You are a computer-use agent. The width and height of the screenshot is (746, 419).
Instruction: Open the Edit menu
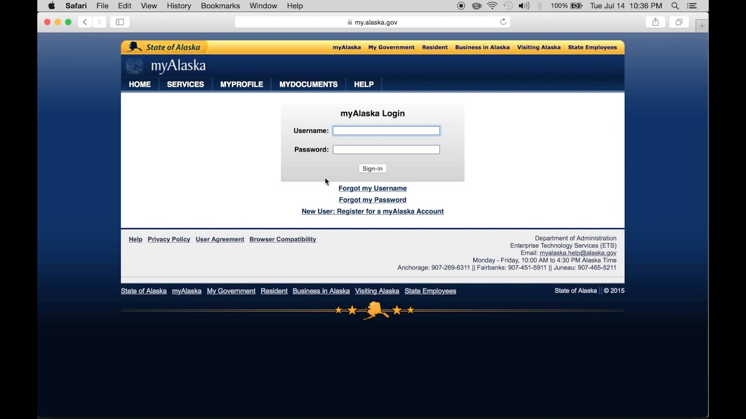[x=125, y=6]
